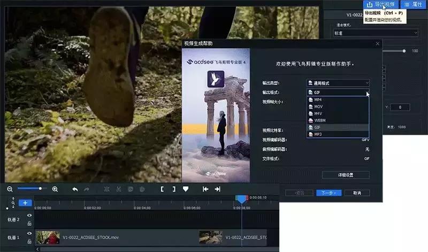The height and width of the screenshot is (252, 428).
Task: Click the Export Video upload icon
Action: coord(370,4)
